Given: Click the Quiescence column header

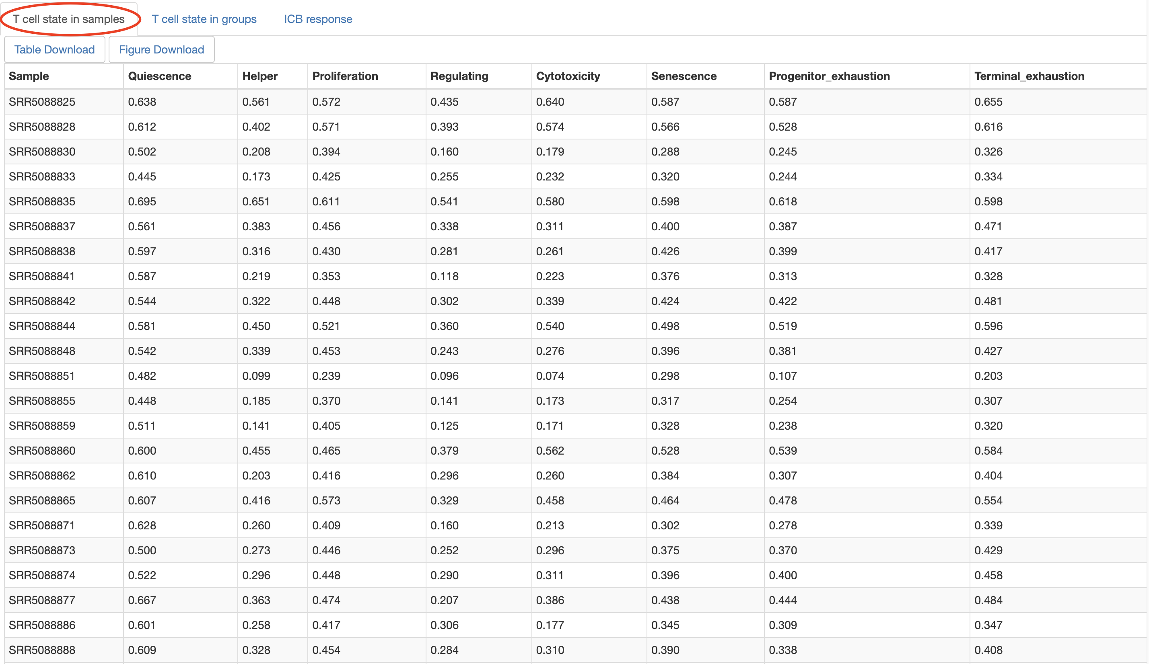Looking at the screenshot, I should pyautogui.click(x=160, y=76).
